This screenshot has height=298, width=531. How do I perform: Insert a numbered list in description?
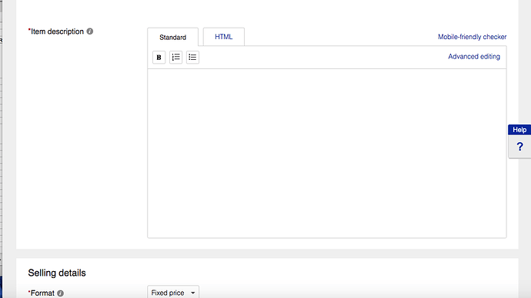pyautogui.click(x=175, y=57)
